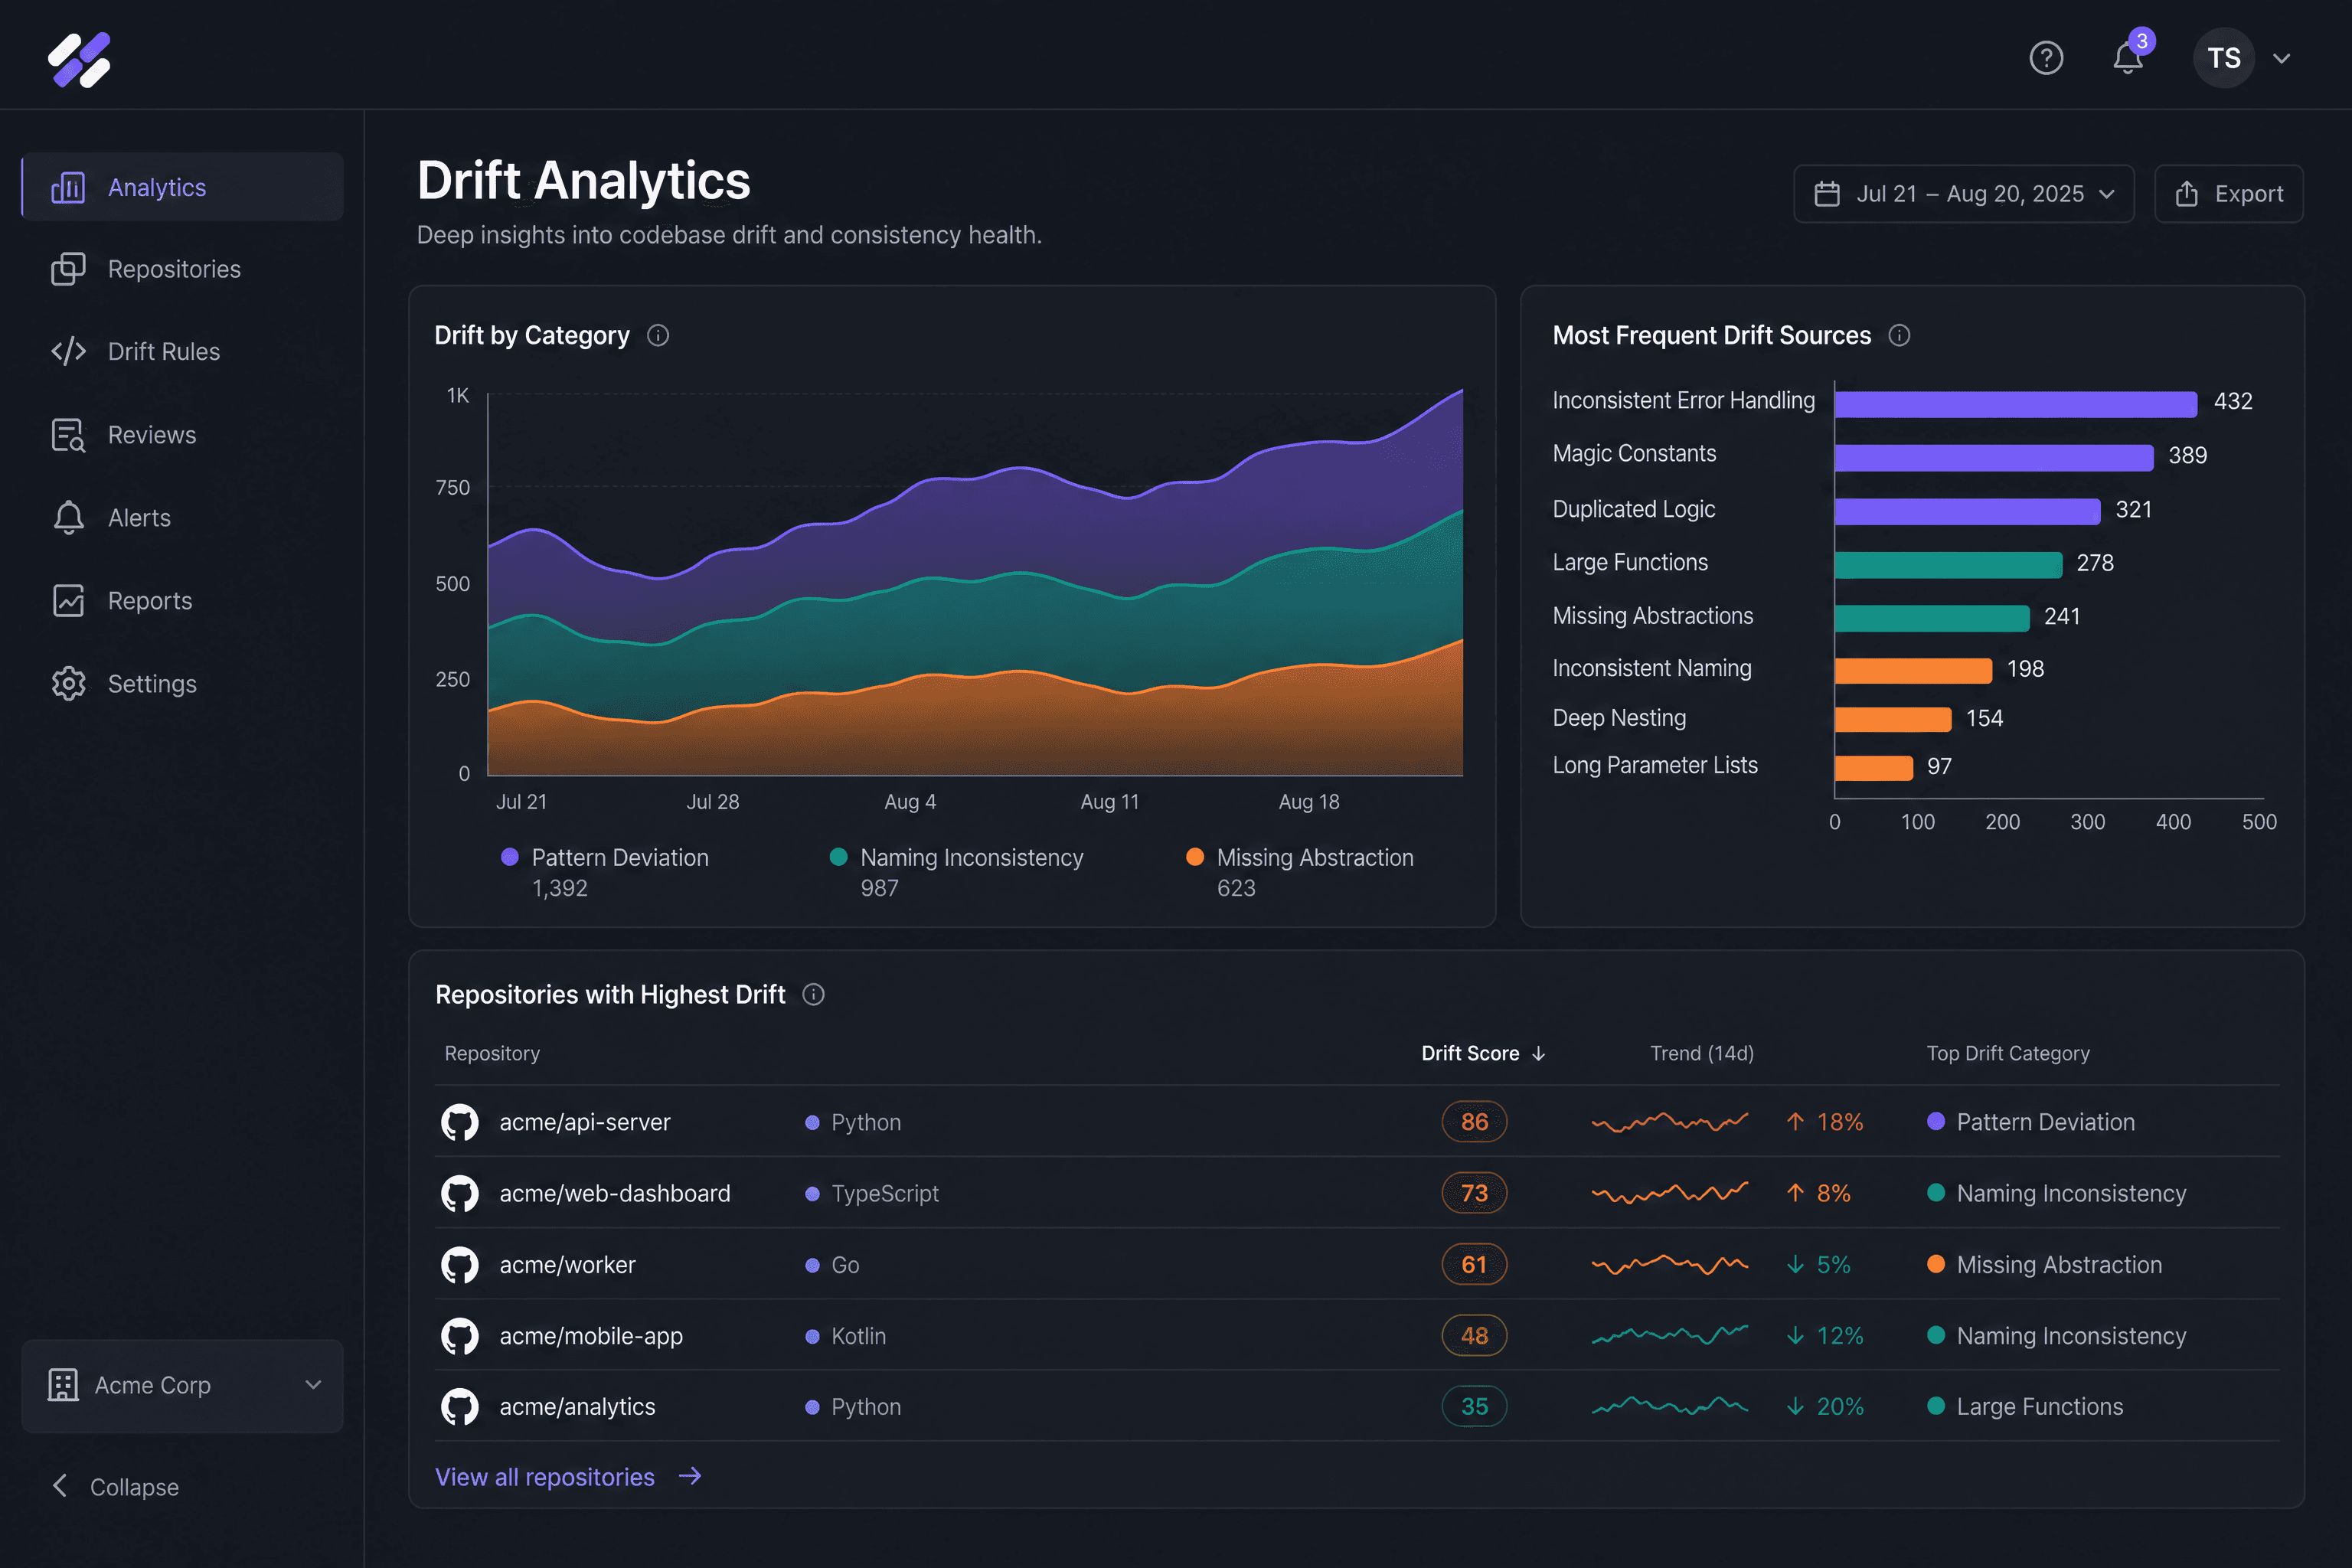This screenshot has height=1568, width=2352.
Task: Click the Long Parameter Lists bar
Action: coord(1874,768)
